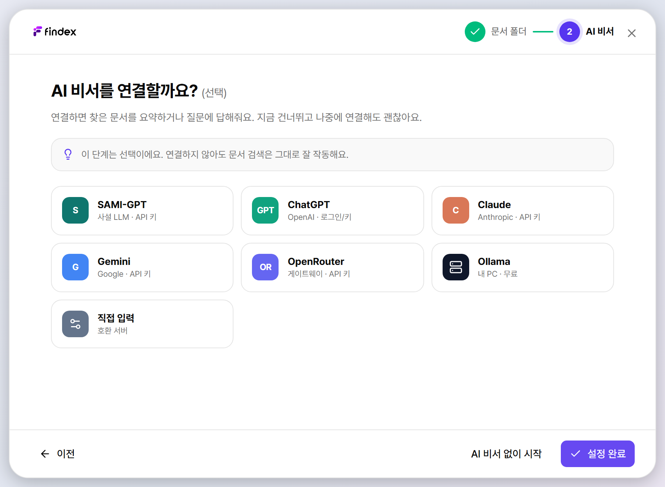Viewport: 665px width, 487px height.
Task: Click the text '게이트웨이 · API 키'
Action: [x=319, y=274]
